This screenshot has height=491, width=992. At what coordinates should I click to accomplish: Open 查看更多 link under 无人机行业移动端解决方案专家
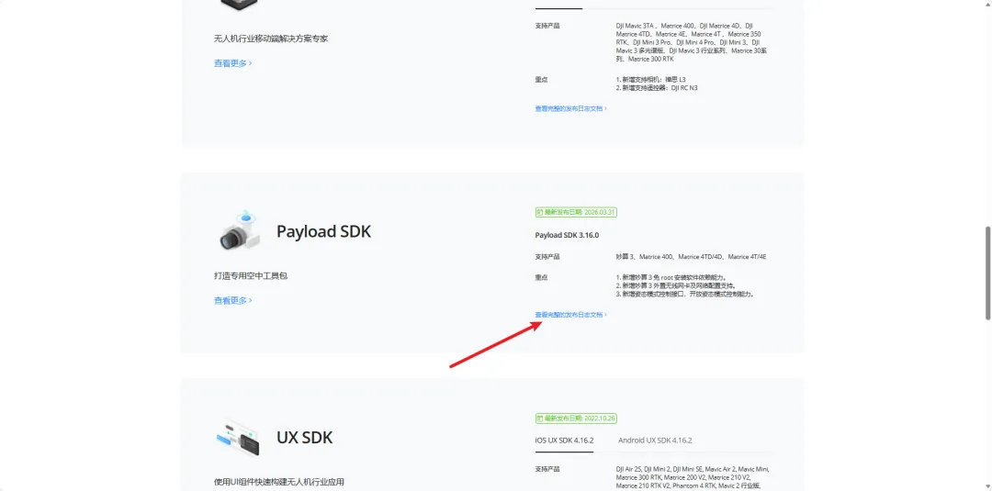232,63
